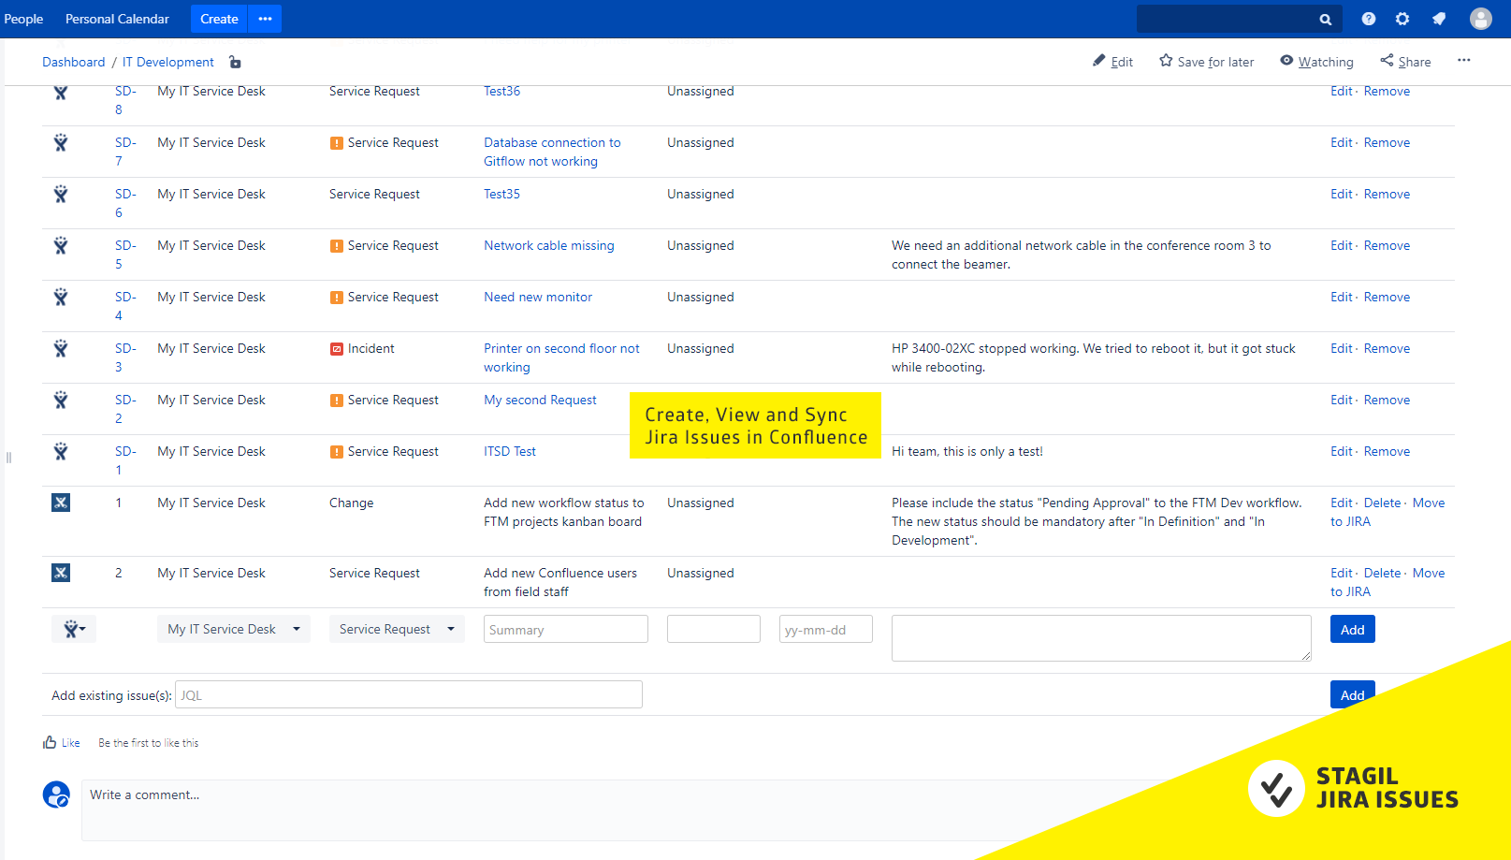Open the Create more-options ellipsis button
The height and width of the screenshot is (860, 1511).
coord(265,19)
